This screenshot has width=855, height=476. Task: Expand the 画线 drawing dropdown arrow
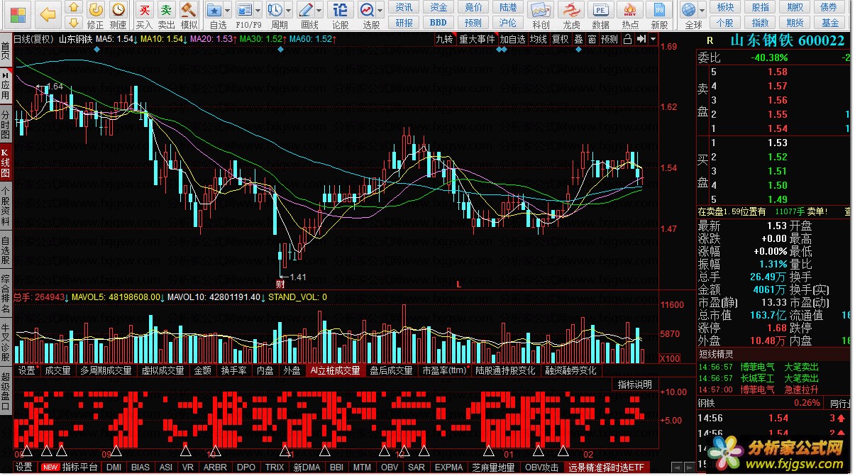[x=319, y=11]
